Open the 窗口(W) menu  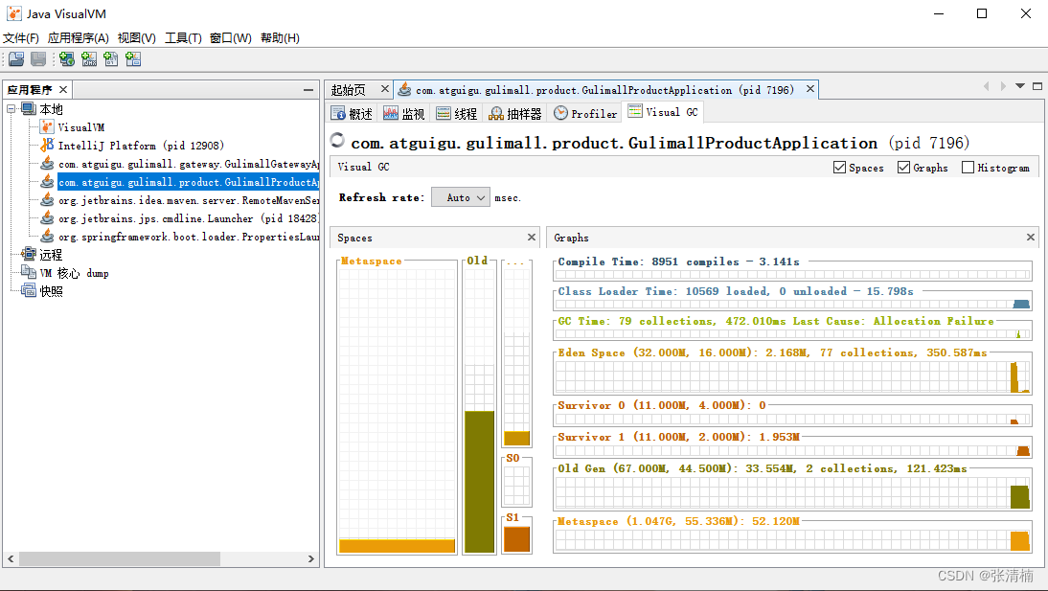[x=231, y=38]
